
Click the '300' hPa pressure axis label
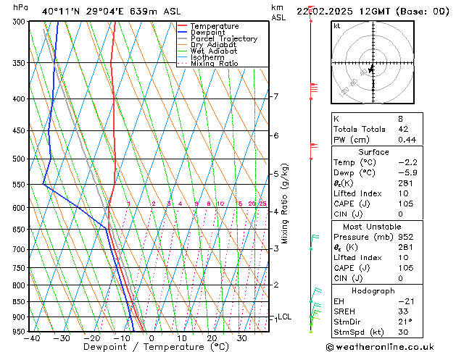coord(20,22)
